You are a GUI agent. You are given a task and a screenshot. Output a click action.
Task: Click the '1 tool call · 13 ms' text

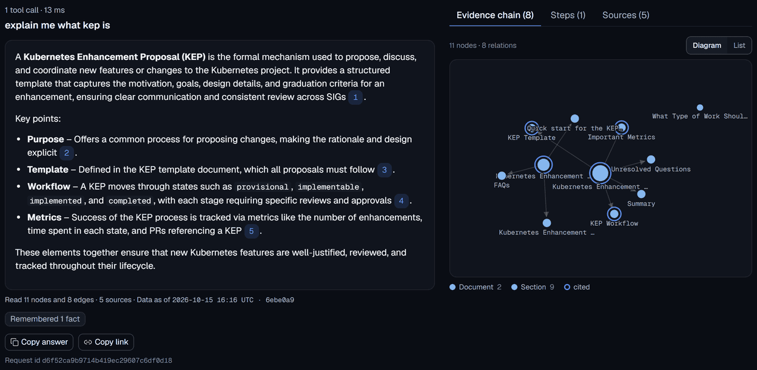(35, 10)
